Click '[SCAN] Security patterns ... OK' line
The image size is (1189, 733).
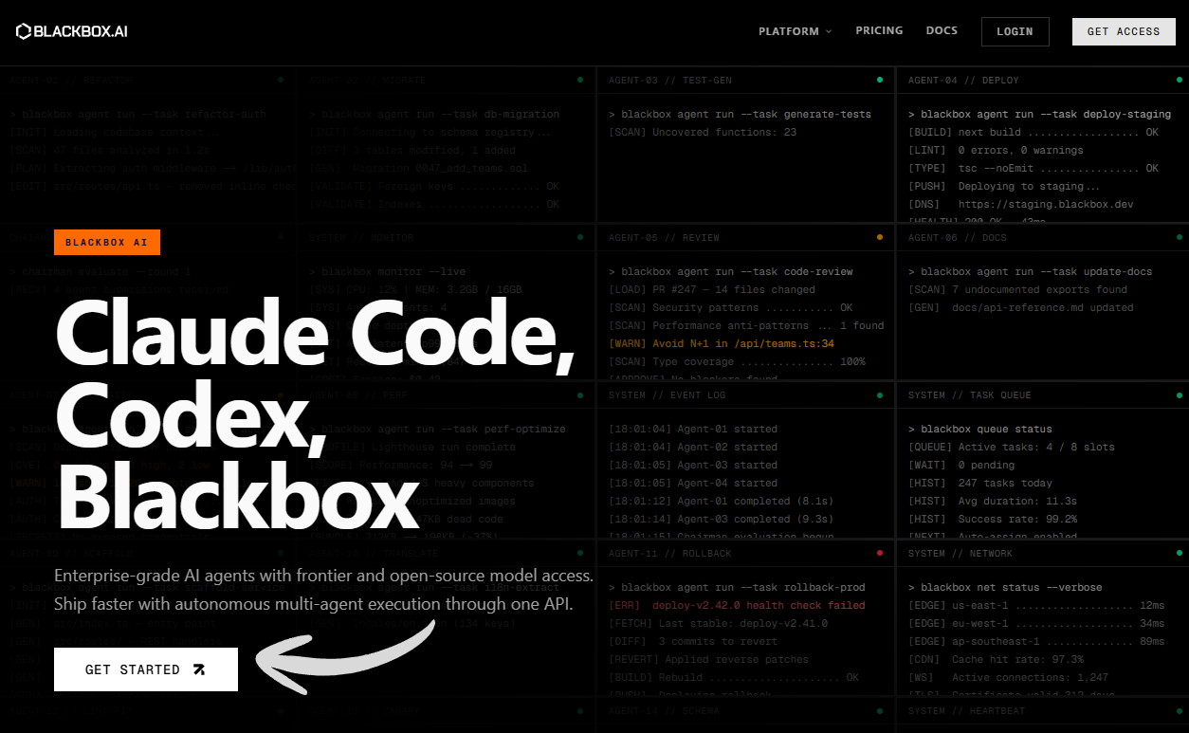tap(730, 308)
